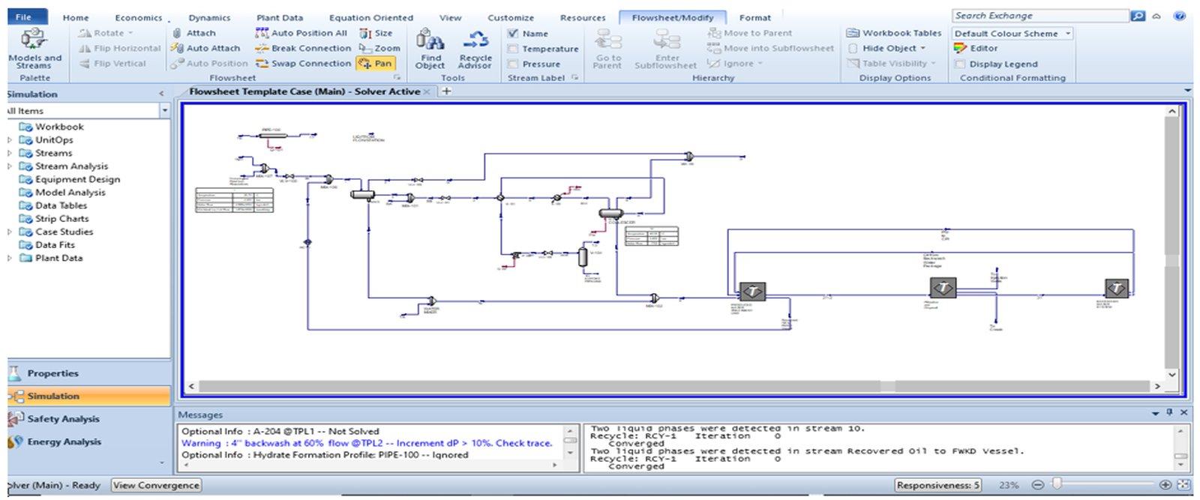Click the Break Connection tool
1200x500 pixels.
pyautogui.click(x=303, y=48)
